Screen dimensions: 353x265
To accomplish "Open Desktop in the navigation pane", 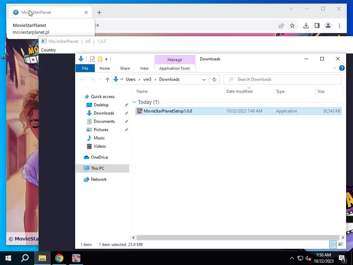I will click(x=101, y=105).
